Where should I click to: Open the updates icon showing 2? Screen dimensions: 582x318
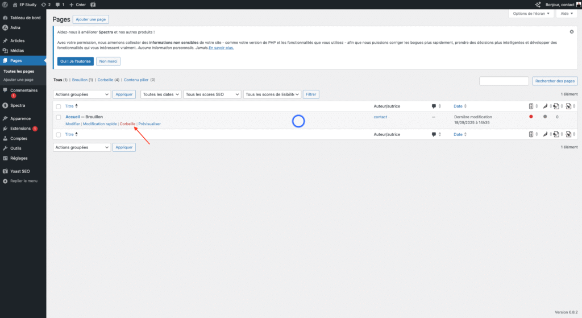(x=44, y=5)
